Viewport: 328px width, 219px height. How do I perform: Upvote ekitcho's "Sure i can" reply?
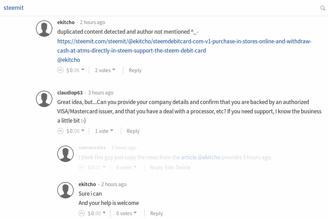pyautogui.click(x=82, y=213)
